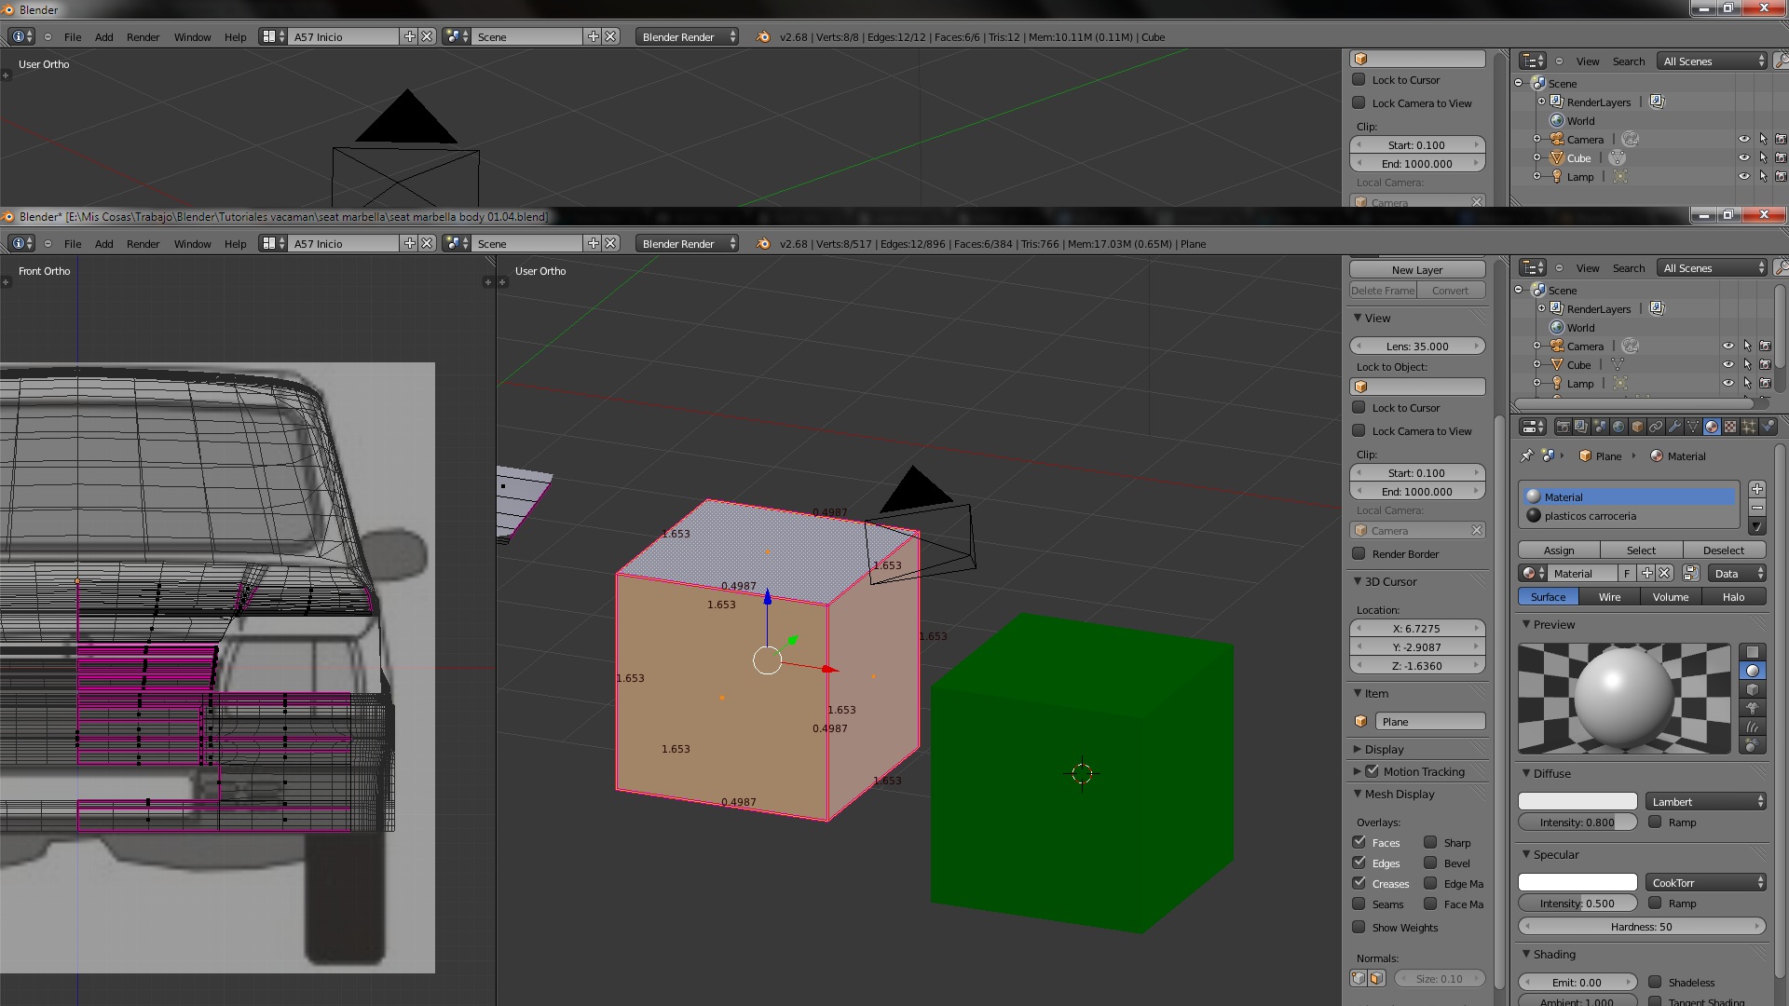This screenshot has width=1789, height=1006.
Task: Open the World properties globe tab
Action: [1618, 427]
